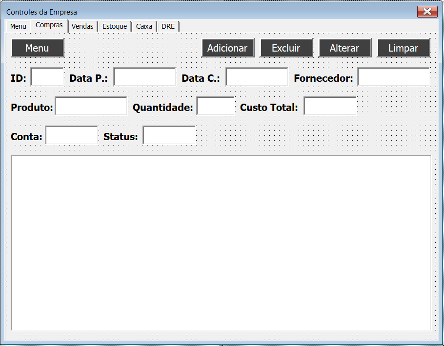Focus the ID text field
The image size is (444, 346).
click(x=47, y=76)
